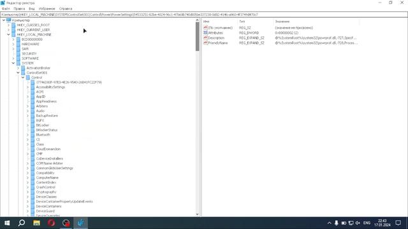Select the SECURITY folder icon
Screen dimensions: 408x229
click(18, 53)
